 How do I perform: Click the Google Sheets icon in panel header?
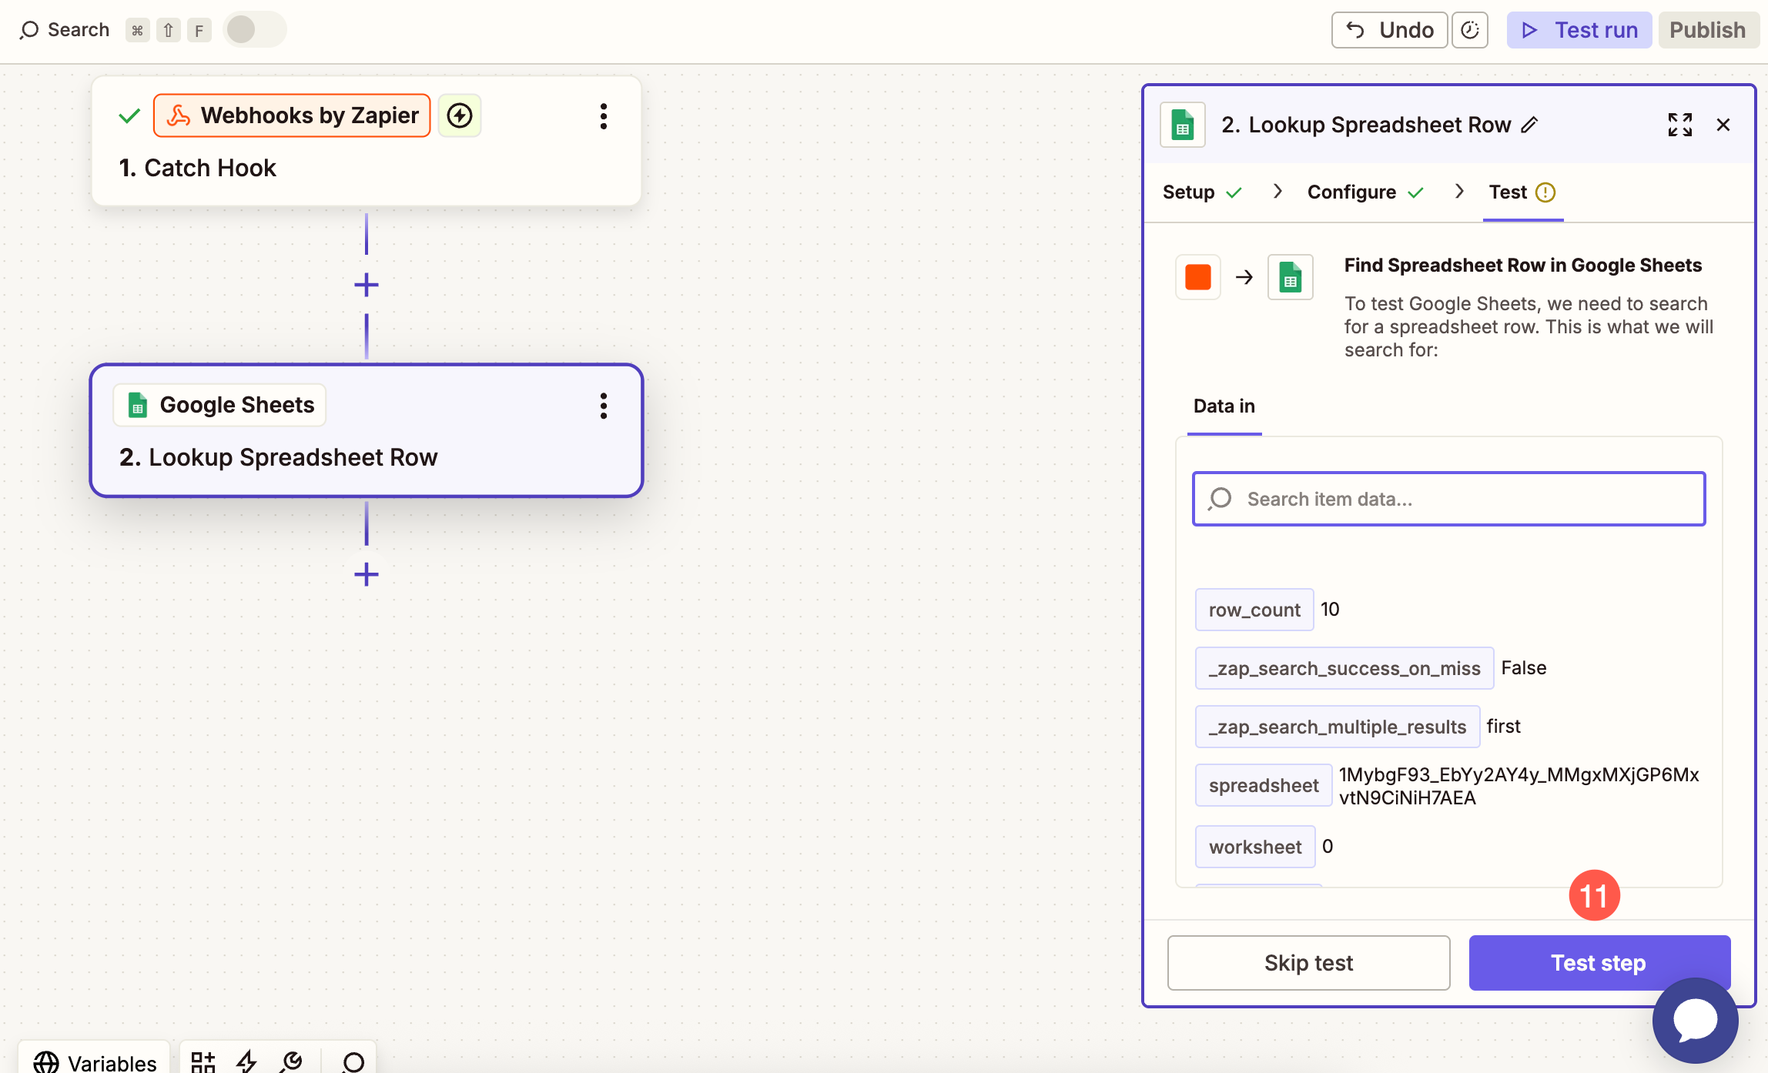point(1183,125)
